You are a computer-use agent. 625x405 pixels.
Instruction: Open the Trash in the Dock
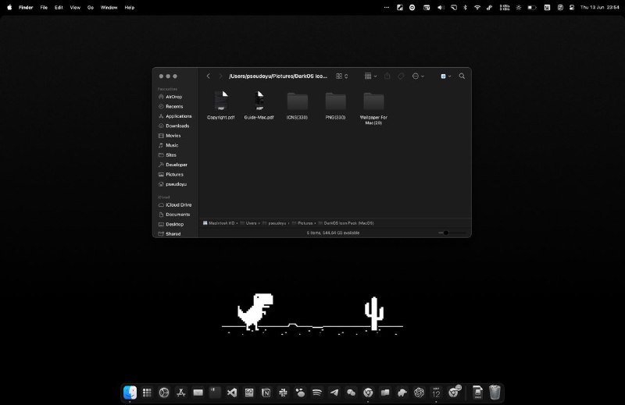point(495,393)
